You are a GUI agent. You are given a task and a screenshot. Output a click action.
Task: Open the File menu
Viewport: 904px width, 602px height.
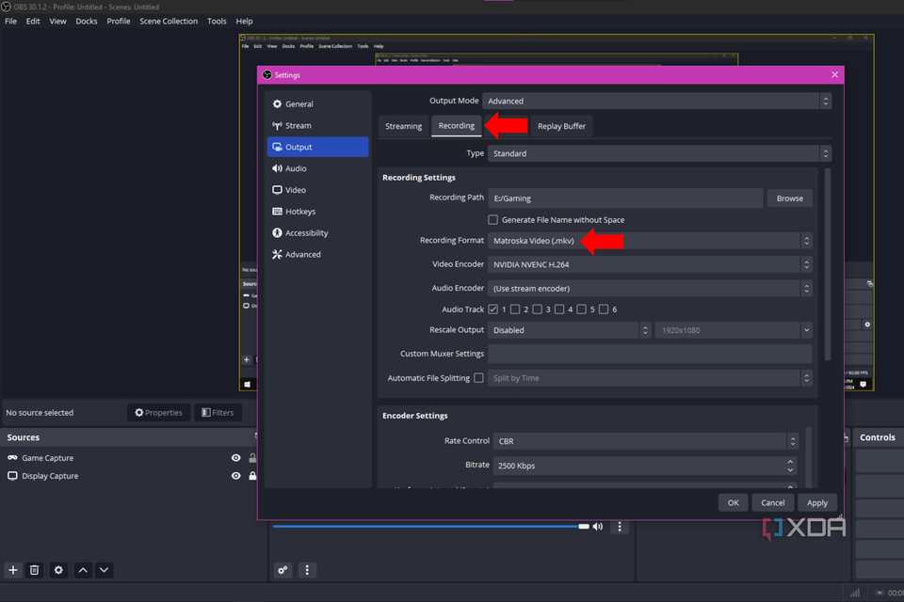[x=11, y=22]
